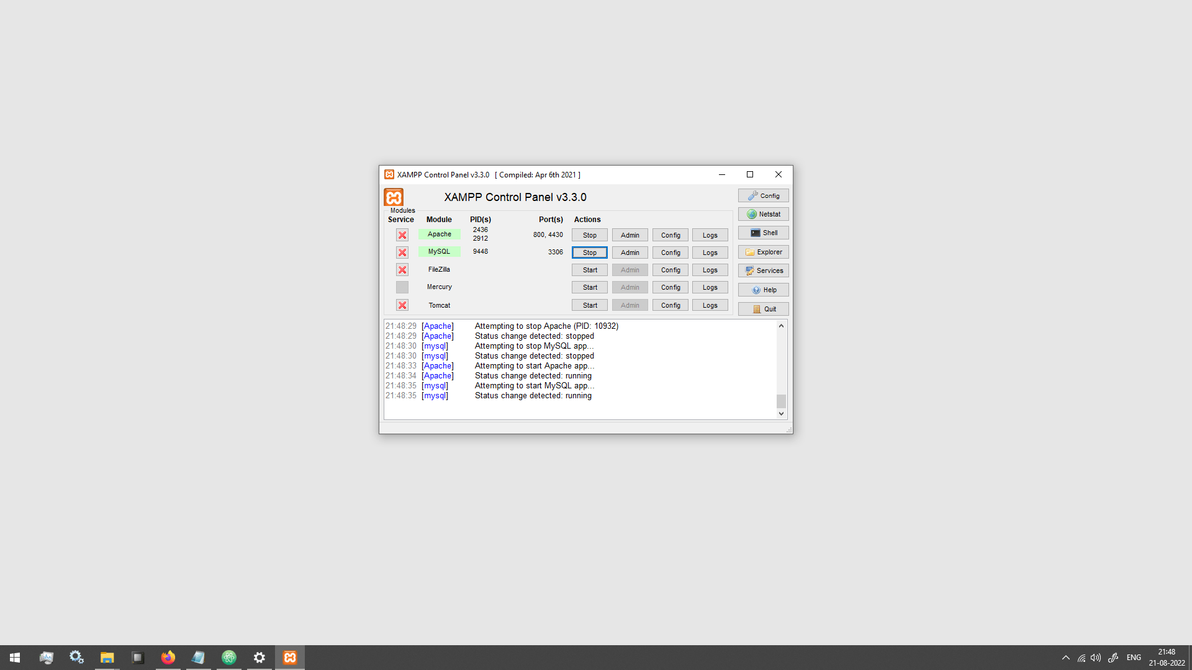Open the MySQL Config menu
This screenshot has width=1192, height=670.
670,252
